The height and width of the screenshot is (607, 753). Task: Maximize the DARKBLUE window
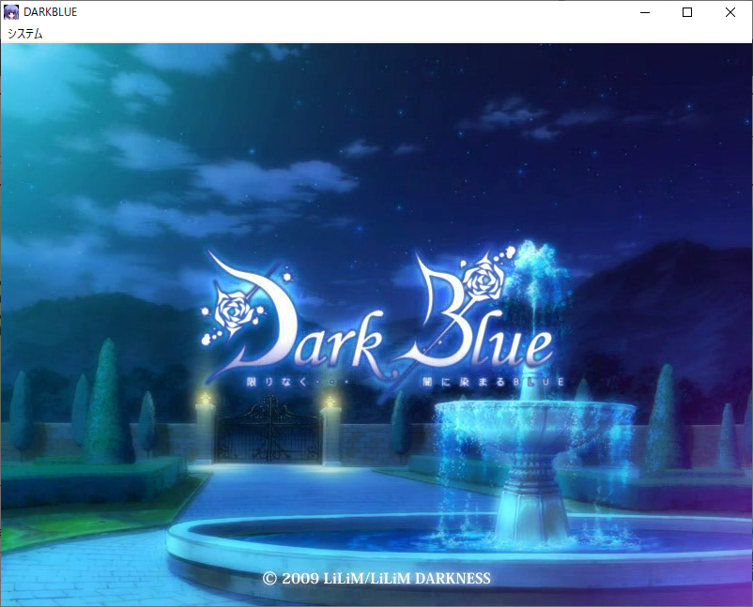pyautogui.click(x=688, y=12)
